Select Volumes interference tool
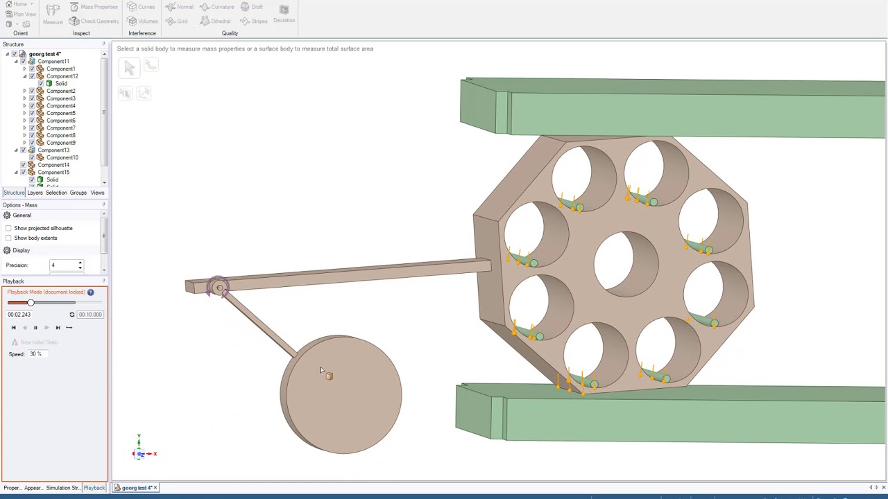 coord(143,21)
